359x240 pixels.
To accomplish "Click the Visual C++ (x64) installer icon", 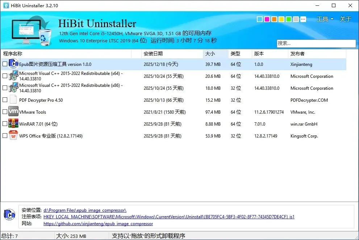I will tap(13, 76).
